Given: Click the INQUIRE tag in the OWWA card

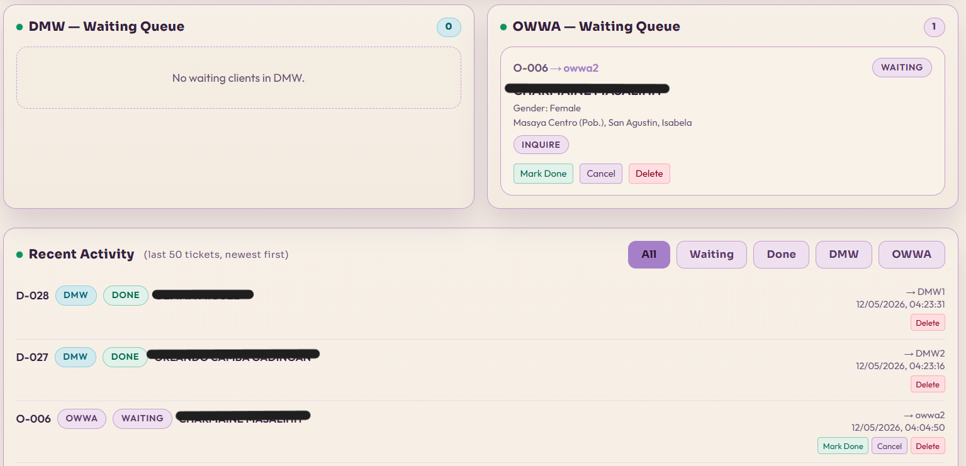Looking at the screenshot, I should coord(541,145).
